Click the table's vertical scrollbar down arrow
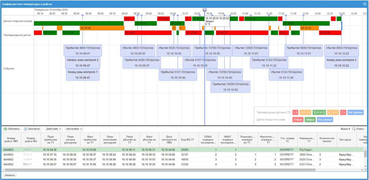 [365, 167]
